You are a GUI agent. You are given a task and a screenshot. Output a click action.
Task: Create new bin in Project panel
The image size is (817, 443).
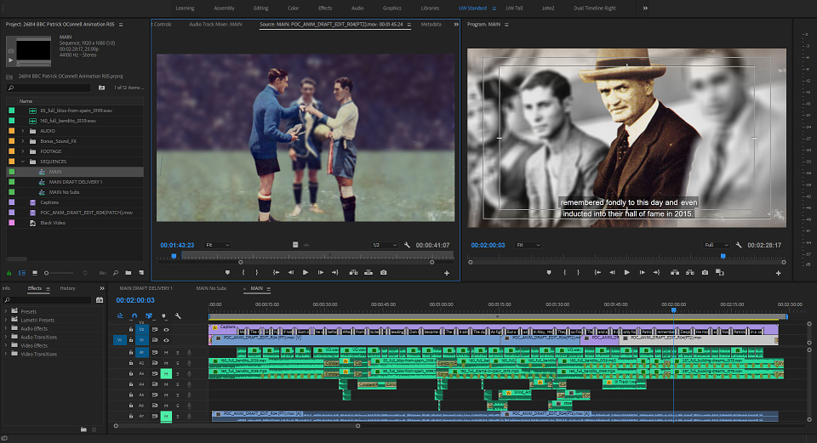pyautogui.click(x=129, y=273)
